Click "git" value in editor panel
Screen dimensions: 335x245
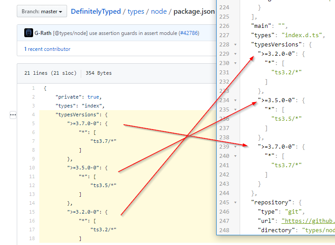[294, 211]
